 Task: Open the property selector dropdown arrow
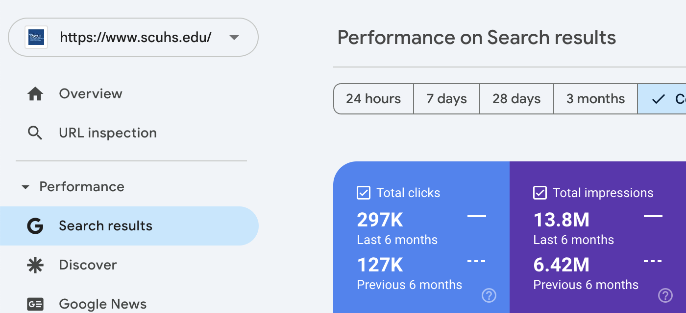pyautogui.click(x=234, y=37)
